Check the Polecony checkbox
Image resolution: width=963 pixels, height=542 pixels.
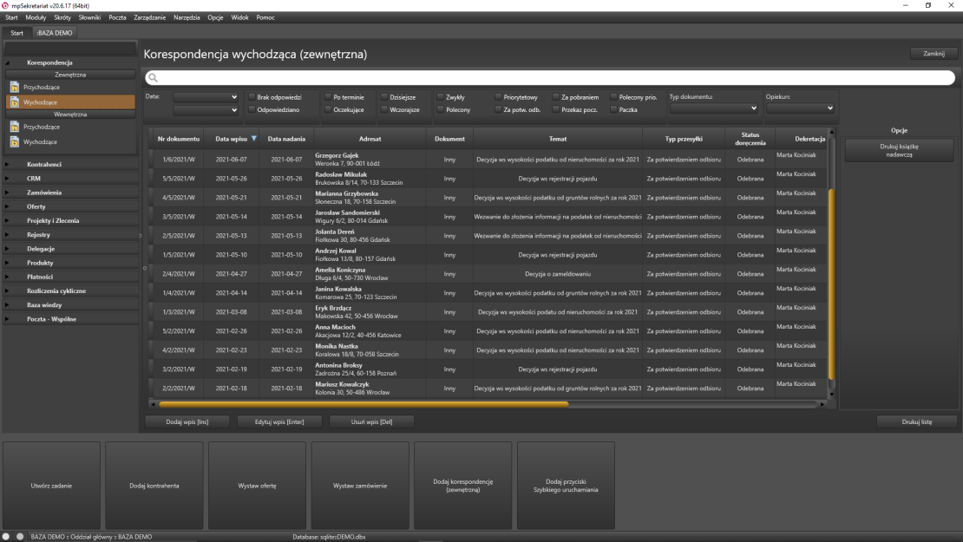pos(441,109)
